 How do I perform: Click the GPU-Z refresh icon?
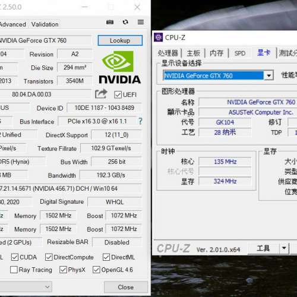click(x=125, y=22)
